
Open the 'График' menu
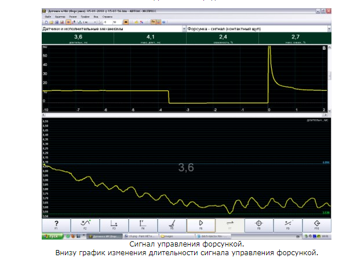click(x=85, y=17)
